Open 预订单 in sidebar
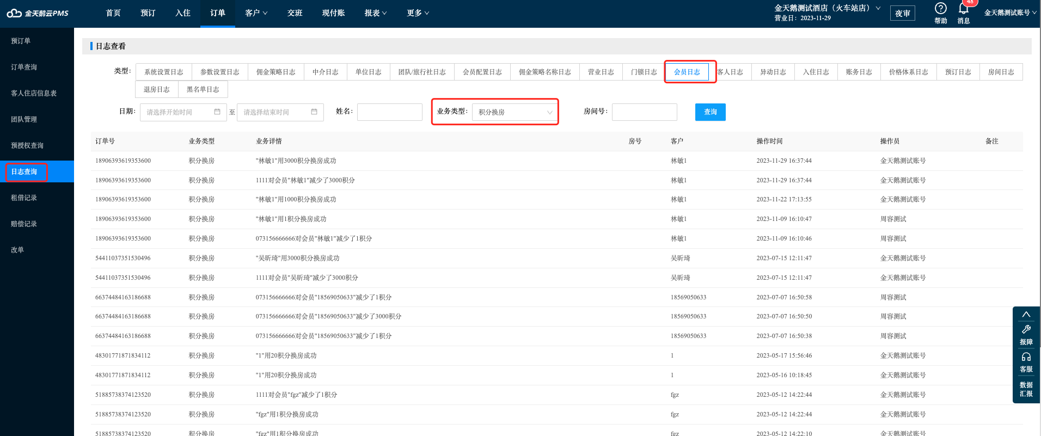The width and height of the screenshot is (1041, 436). pos(21,41)
